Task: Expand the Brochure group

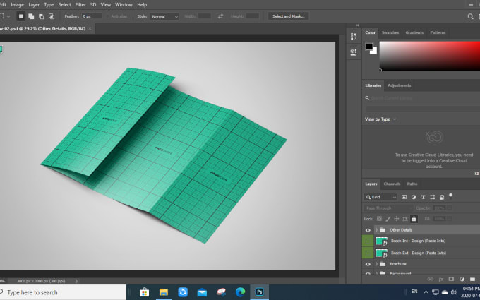Action: [376, 264]
